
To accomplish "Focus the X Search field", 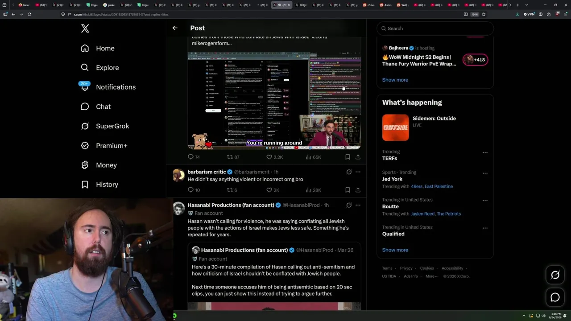I will (435, 29).
